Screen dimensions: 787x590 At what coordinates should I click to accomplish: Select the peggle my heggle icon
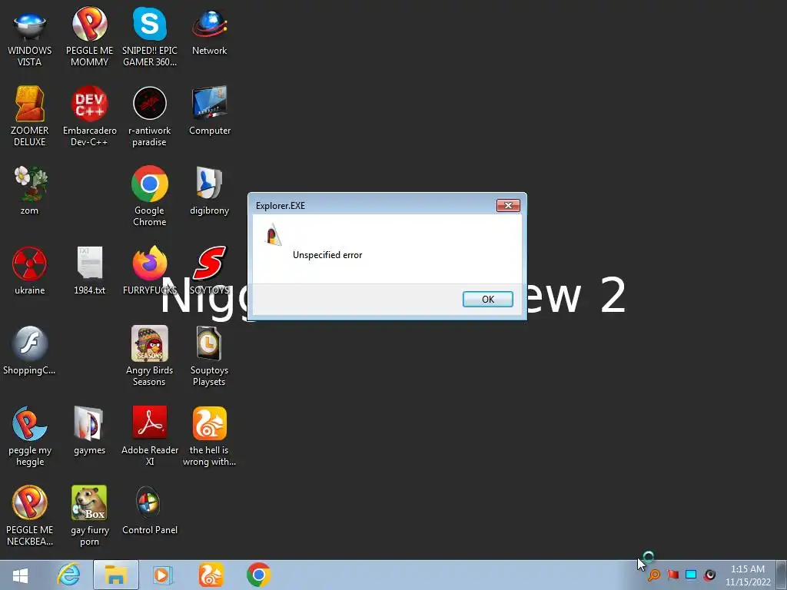click(30, 436)
